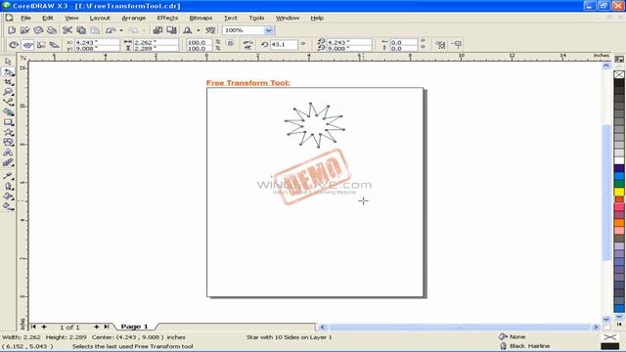
Task: Go to the first page button
Action: coord(33,327)
